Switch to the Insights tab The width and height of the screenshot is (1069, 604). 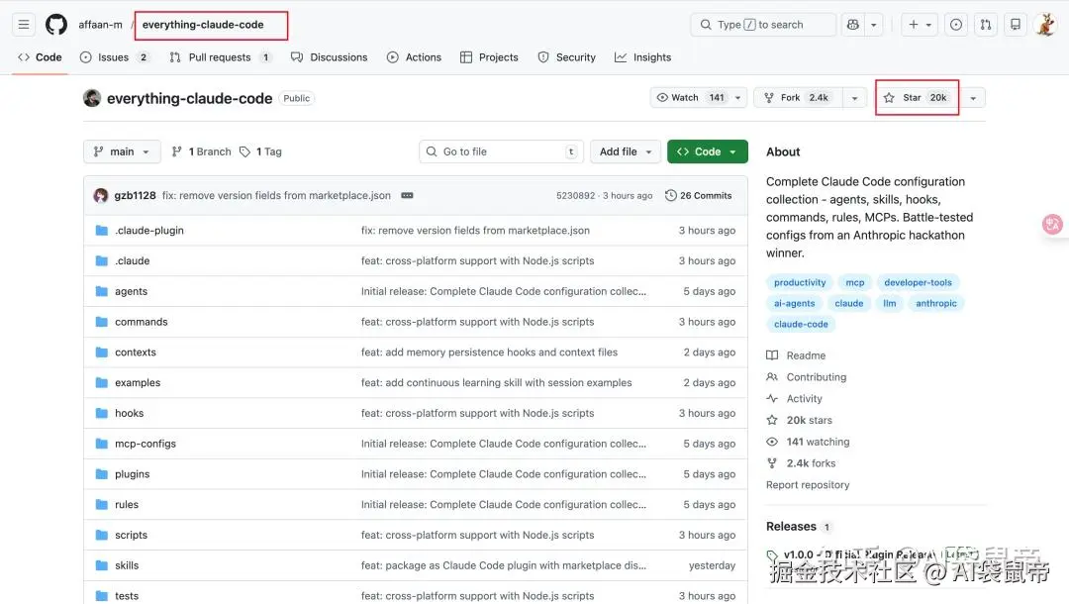642,57
